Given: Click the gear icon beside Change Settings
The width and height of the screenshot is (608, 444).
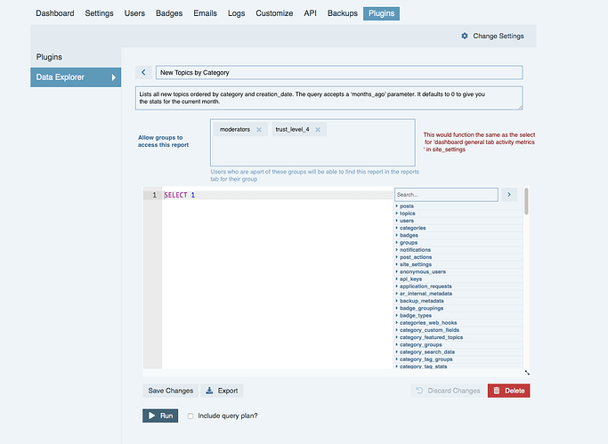Looking at the screenshot, I should tap(465, 36).
